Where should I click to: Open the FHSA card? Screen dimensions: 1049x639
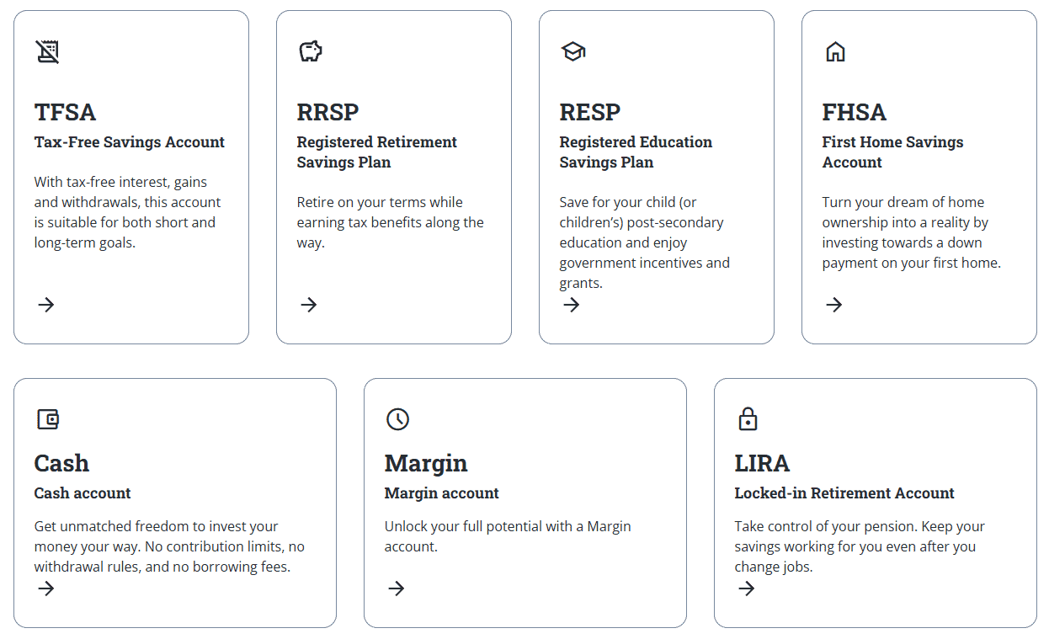coord(919,176)
